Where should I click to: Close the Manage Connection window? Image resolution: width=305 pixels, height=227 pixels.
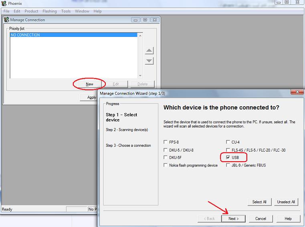[x=155, y=20]
